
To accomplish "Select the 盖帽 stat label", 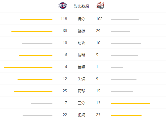I will [x=81, y=67].
